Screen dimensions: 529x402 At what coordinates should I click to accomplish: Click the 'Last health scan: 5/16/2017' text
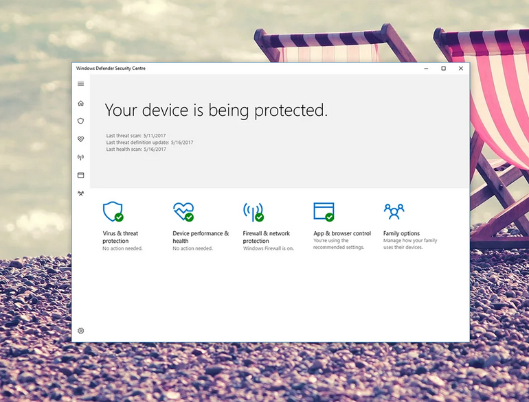click(x=136, y=149)
